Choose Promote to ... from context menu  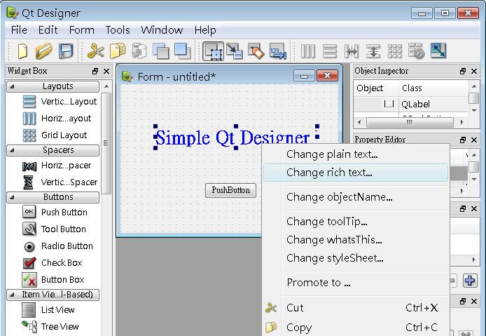click(356, 283)
